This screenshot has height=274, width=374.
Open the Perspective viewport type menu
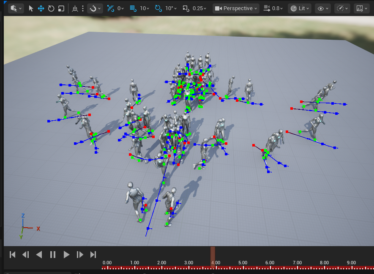pos(236,8)
